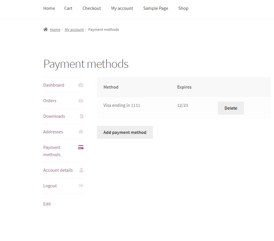
Task: Open the Dashboard sidebar link
Action: pyautogui.click(x=54, y=85)
